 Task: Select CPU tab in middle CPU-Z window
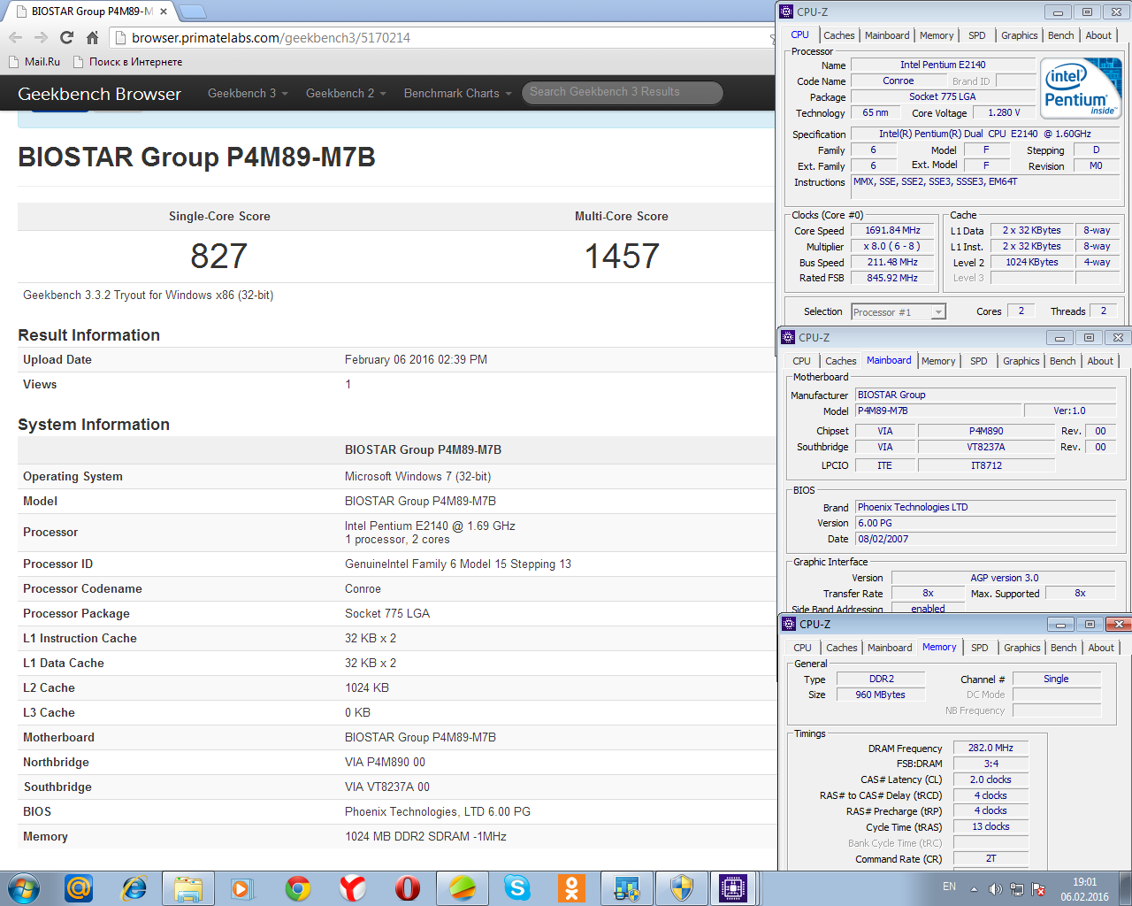pos(801,361)
